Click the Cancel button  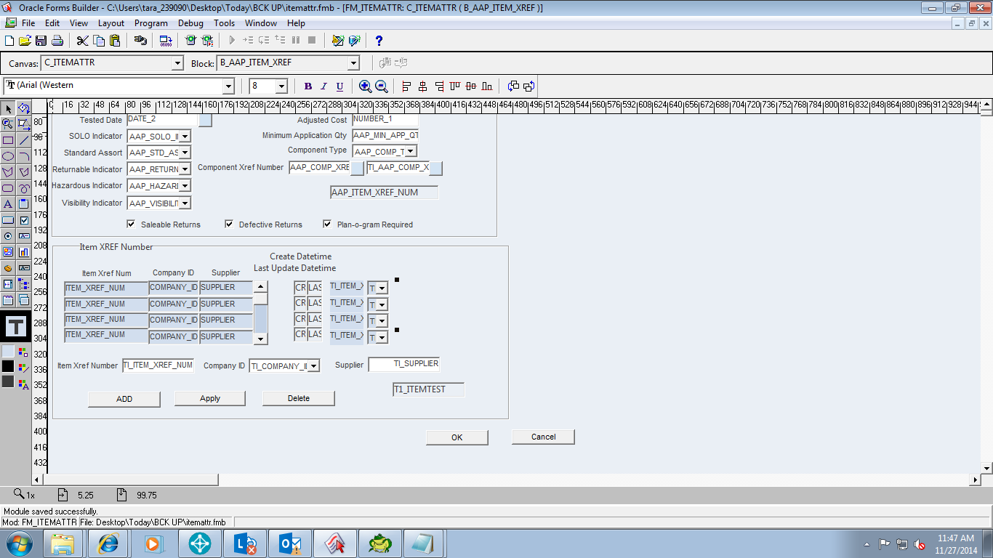(543, 437)
